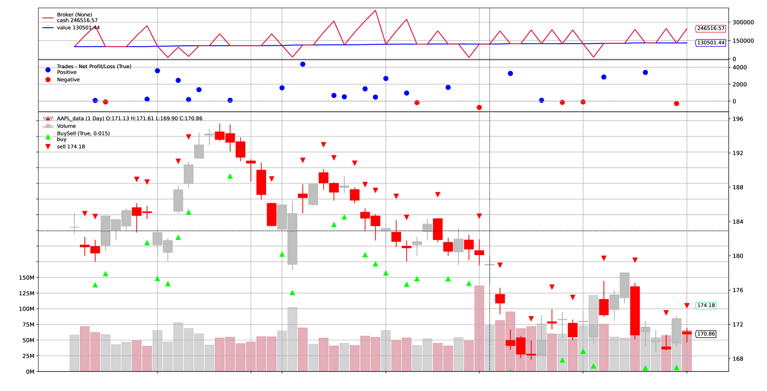Click the AAPL_data OHLC legend text
767x391 pixels.
coord(129,118)
